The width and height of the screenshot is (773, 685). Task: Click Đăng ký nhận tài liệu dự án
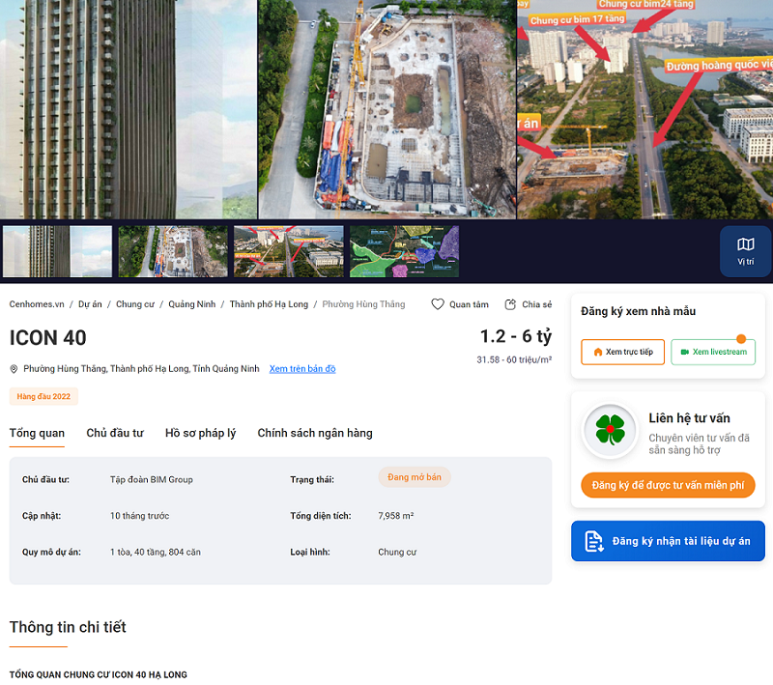pyautogui.click(x=668, y=541)
